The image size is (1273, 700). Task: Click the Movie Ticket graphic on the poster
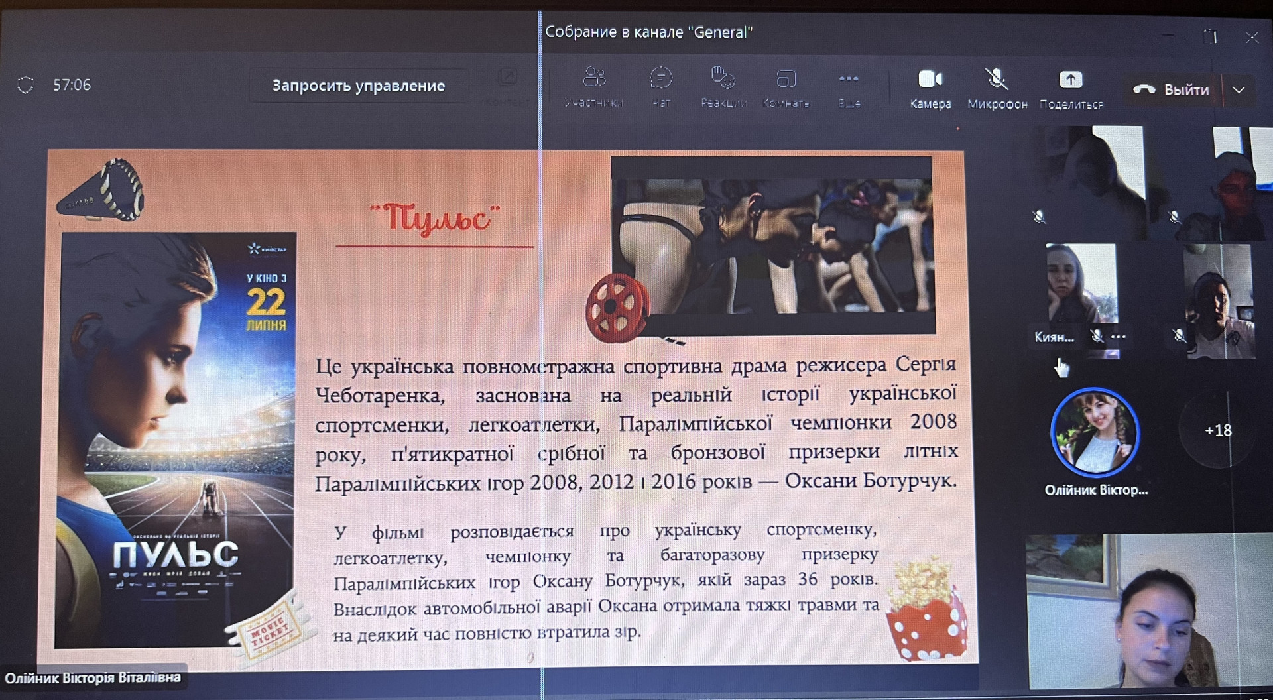272,630
